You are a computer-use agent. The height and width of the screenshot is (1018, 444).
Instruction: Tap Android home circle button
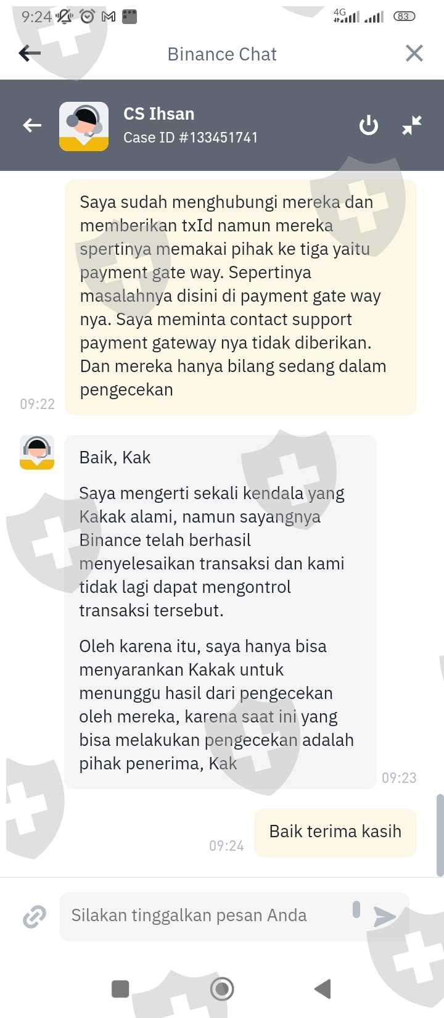pyautogui.click(x=222, y=989)
